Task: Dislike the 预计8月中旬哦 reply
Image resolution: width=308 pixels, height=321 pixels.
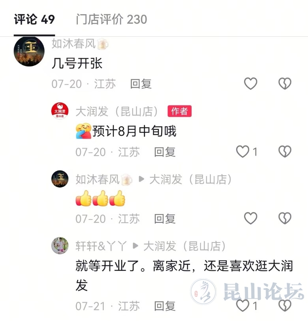Action: point(285,152)
